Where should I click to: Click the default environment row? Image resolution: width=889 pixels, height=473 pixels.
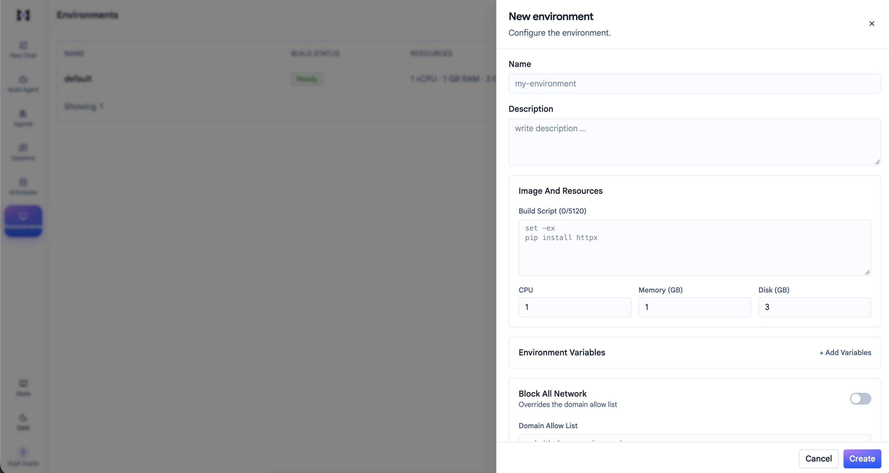point(276,79)
